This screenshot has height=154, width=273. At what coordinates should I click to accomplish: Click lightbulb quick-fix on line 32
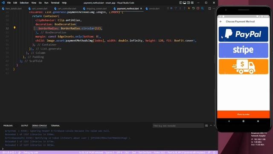(x=15, y=27)
